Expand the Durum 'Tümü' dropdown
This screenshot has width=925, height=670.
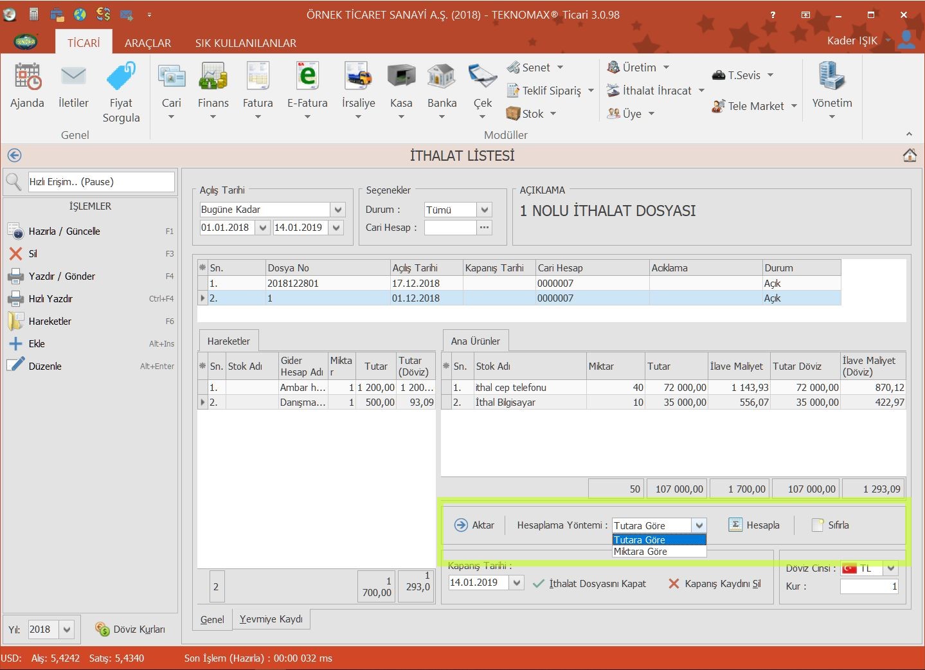[485, 210]
